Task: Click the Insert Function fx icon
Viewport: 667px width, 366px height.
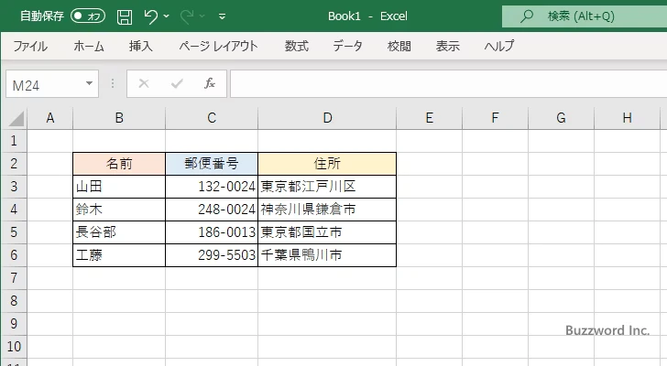Action: coord(210,83)
